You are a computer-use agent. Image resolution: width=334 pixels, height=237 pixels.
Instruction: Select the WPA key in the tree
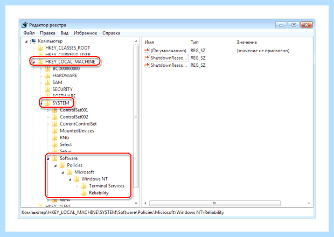pyautogui.click(x=65, y=200)
